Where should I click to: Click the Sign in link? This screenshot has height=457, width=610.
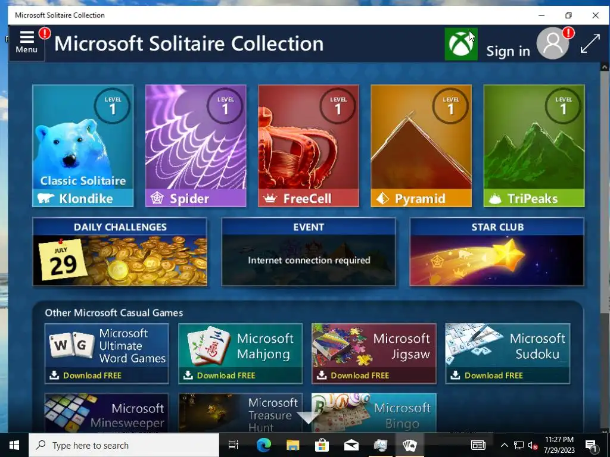508,51
